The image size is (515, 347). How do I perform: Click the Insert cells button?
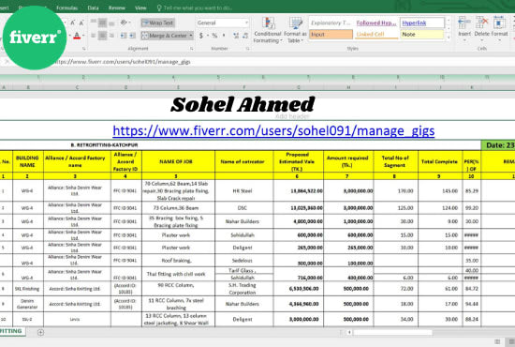[464, 29]
